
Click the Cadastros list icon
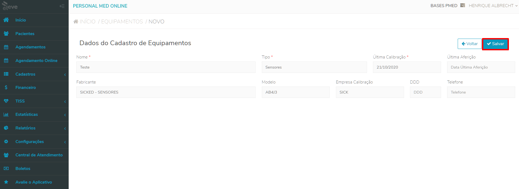tap(6, 74)
